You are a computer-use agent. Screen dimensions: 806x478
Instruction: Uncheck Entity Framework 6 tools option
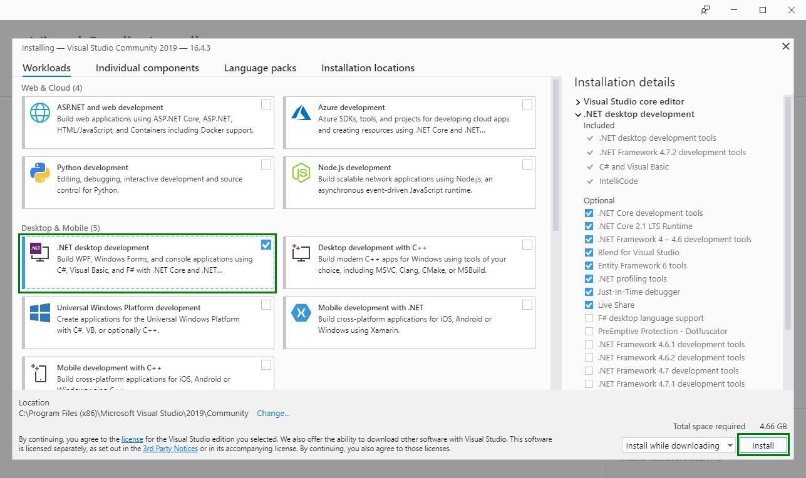pyautogui.click(x=589, y=266)
